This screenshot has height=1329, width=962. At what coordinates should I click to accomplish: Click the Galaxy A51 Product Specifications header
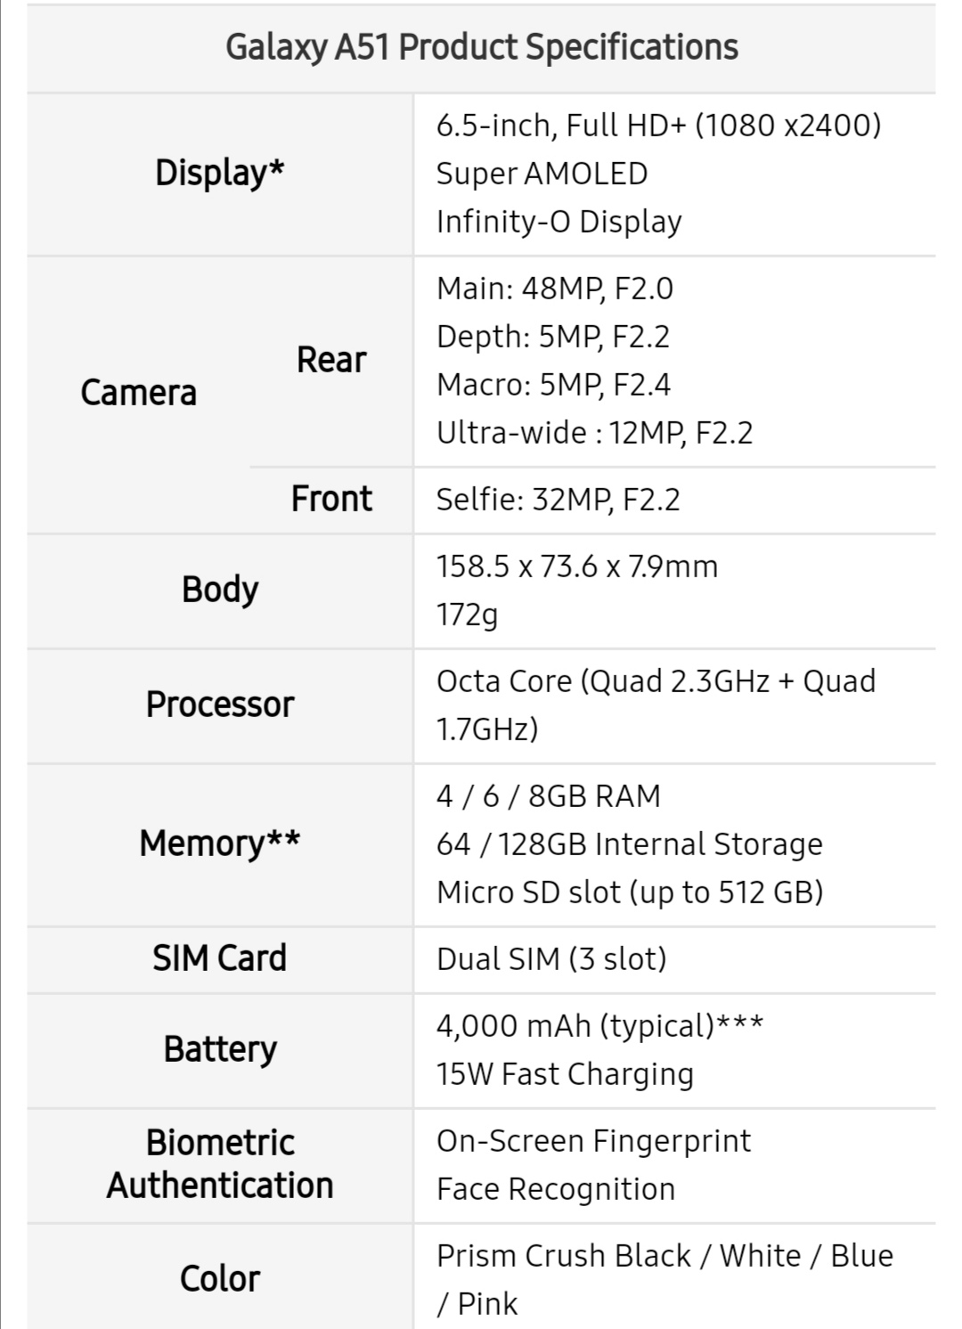482,47
